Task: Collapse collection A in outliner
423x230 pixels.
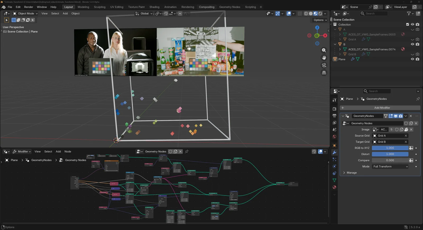Action: pyautogui.click(x=335, y=29)
